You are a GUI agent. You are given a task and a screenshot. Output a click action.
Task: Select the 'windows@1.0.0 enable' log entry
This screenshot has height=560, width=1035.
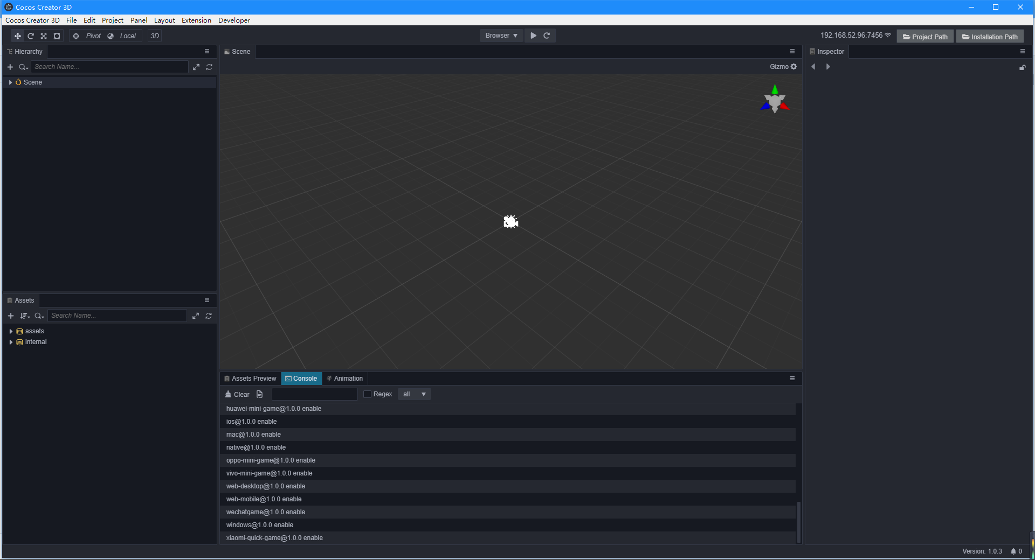pyautogui.click(x=508, y=525)
